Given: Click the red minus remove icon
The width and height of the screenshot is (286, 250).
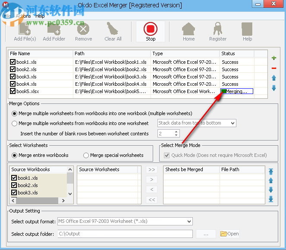Looking at the screenshot, I should click(x=274, y=68).
